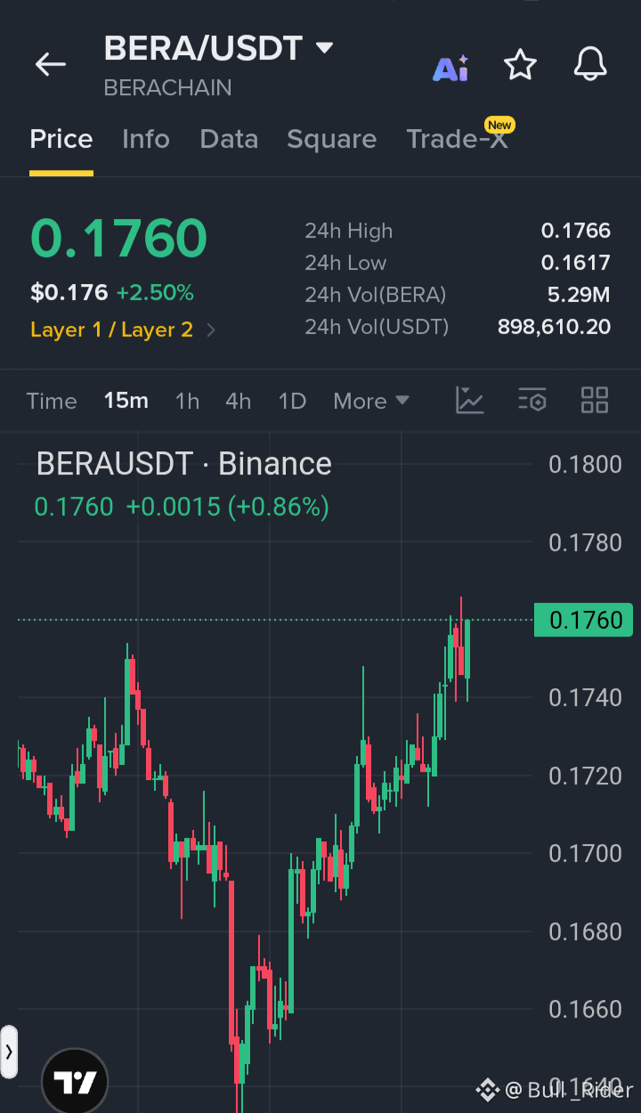Set a price alert bell
Viewport: 641px width, 1113px height.
click(x=590, y=64)
